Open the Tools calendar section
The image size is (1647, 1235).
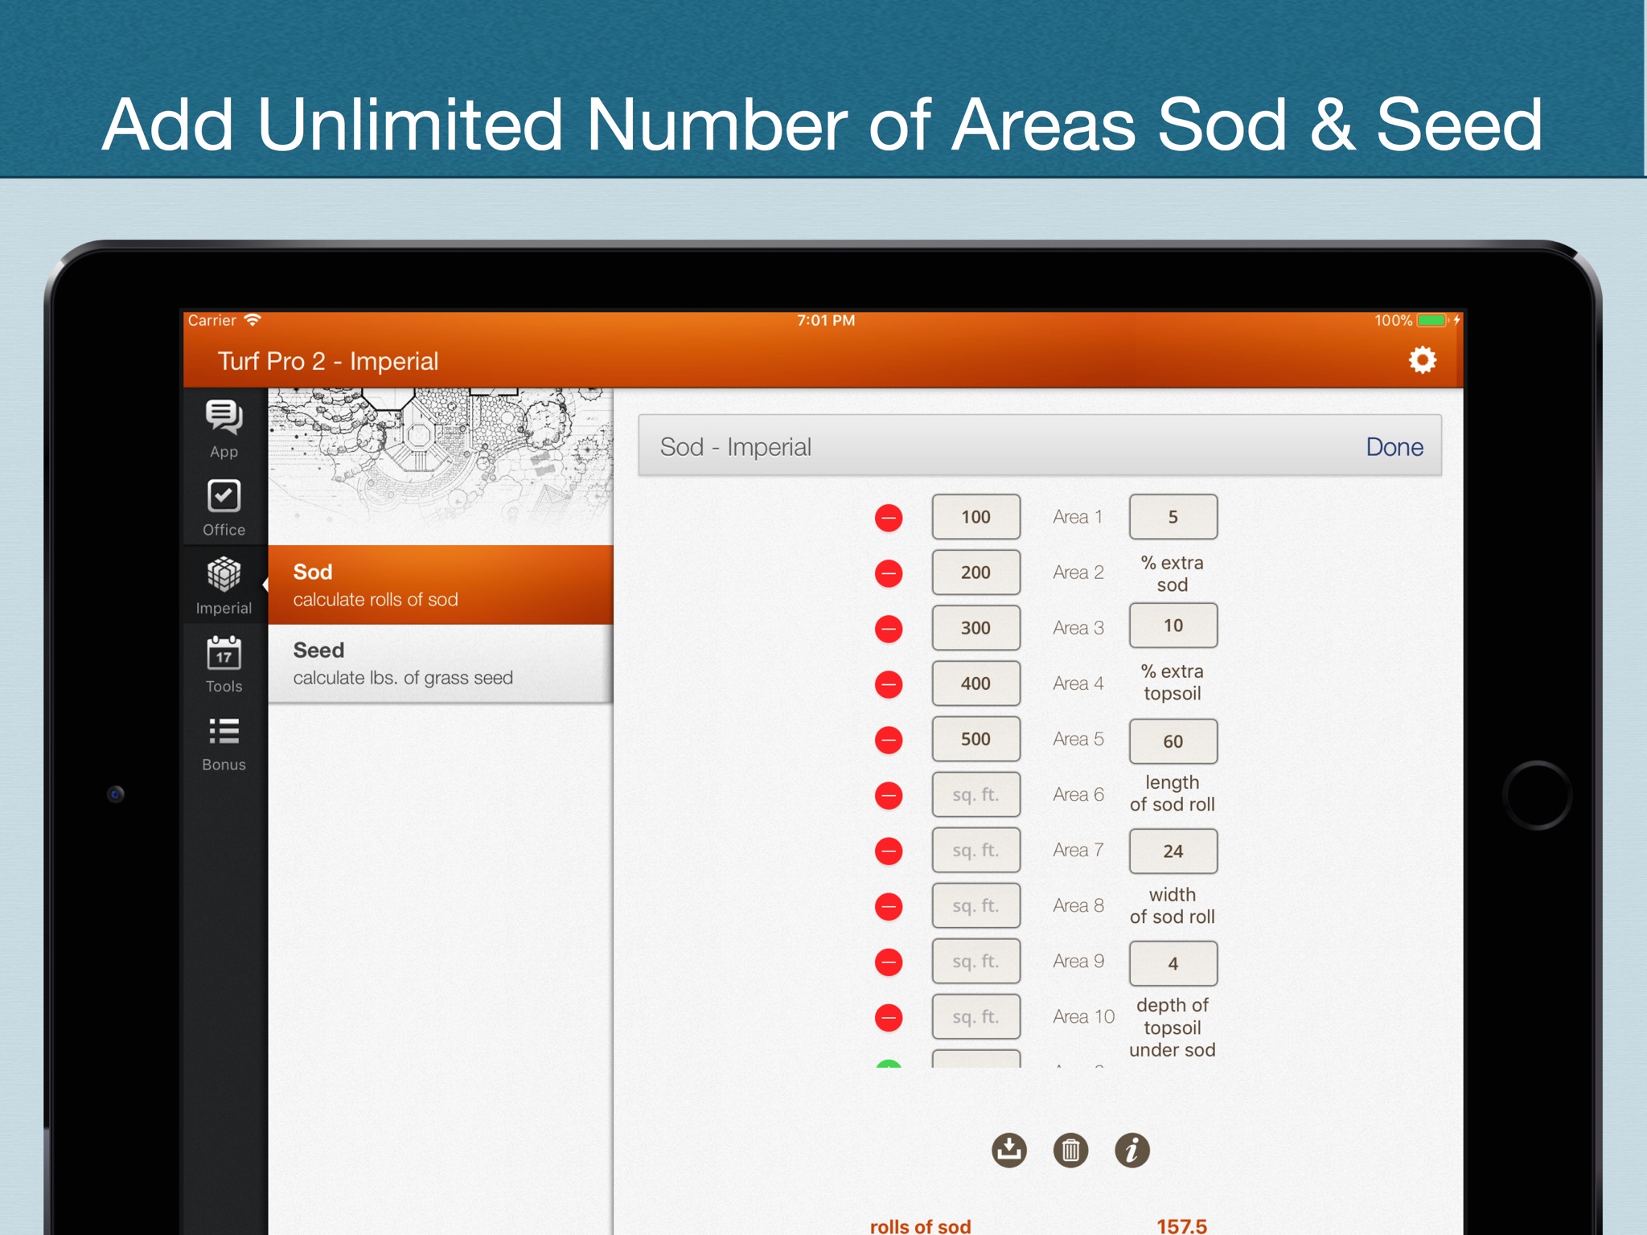point(224,664)
